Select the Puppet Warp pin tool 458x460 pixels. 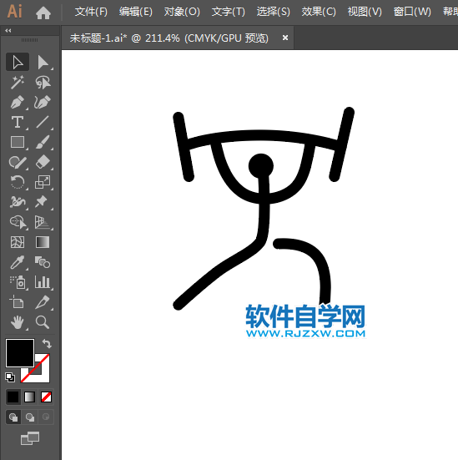pyautogui.click(x=43, y=202)
